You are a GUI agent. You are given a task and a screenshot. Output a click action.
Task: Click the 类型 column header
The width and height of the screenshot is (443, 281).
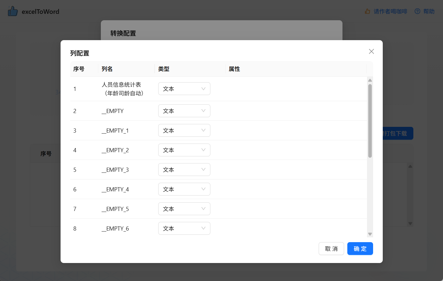point(164,69)
